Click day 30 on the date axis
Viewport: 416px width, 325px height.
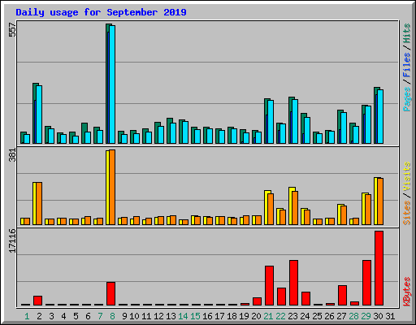pos(378,316)
